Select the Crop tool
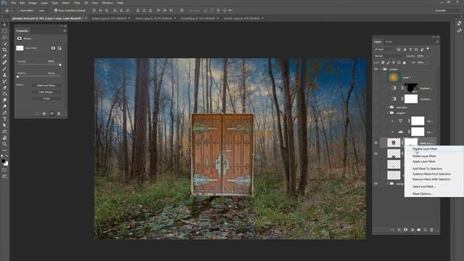The width and height of the screenshot is (464, 261). tap(4, 50)
